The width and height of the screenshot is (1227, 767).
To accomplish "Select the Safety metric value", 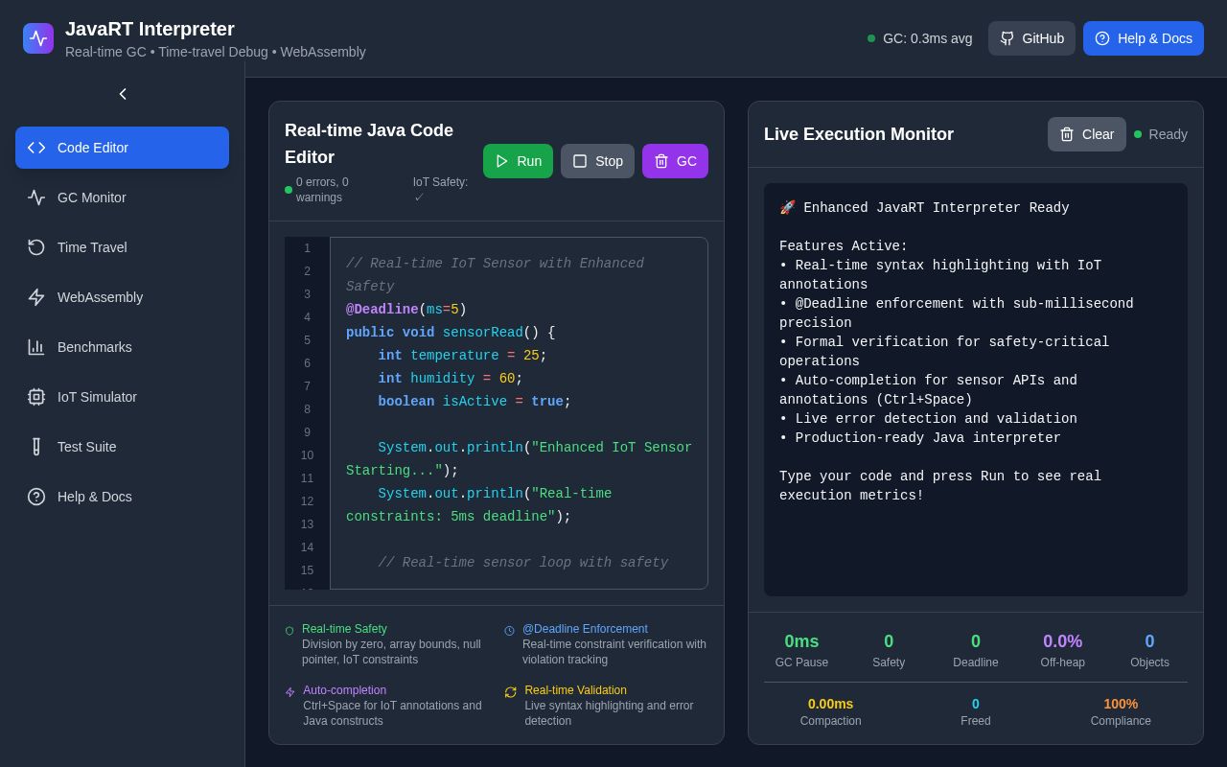I will [889, 641].
